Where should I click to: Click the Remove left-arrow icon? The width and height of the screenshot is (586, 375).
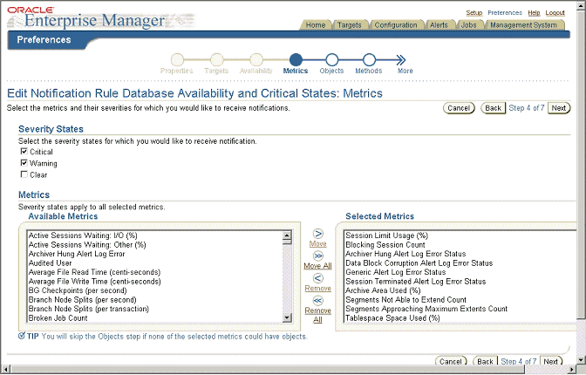point(317,278)
